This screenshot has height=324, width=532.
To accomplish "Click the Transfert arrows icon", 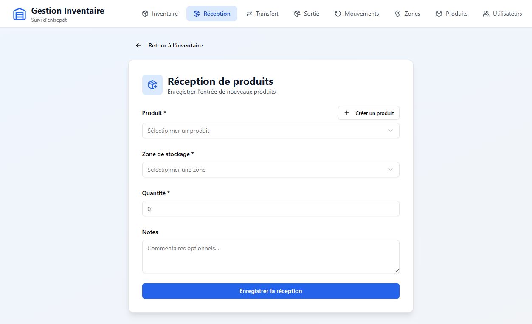I will point(249,14).
